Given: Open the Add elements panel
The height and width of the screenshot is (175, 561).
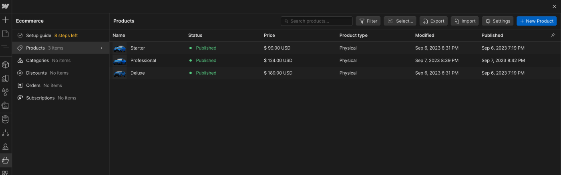Looking at the screenshot, I should pos(6,20).
